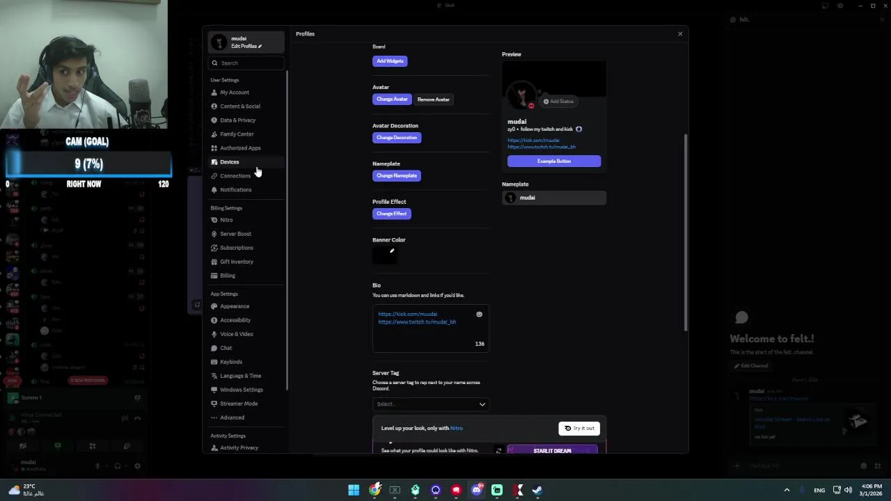Open emoji picker in Bio field
The image size is (891, 501).
(x=479, y=315)
